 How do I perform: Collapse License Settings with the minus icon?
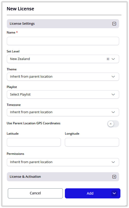point(114,24)
